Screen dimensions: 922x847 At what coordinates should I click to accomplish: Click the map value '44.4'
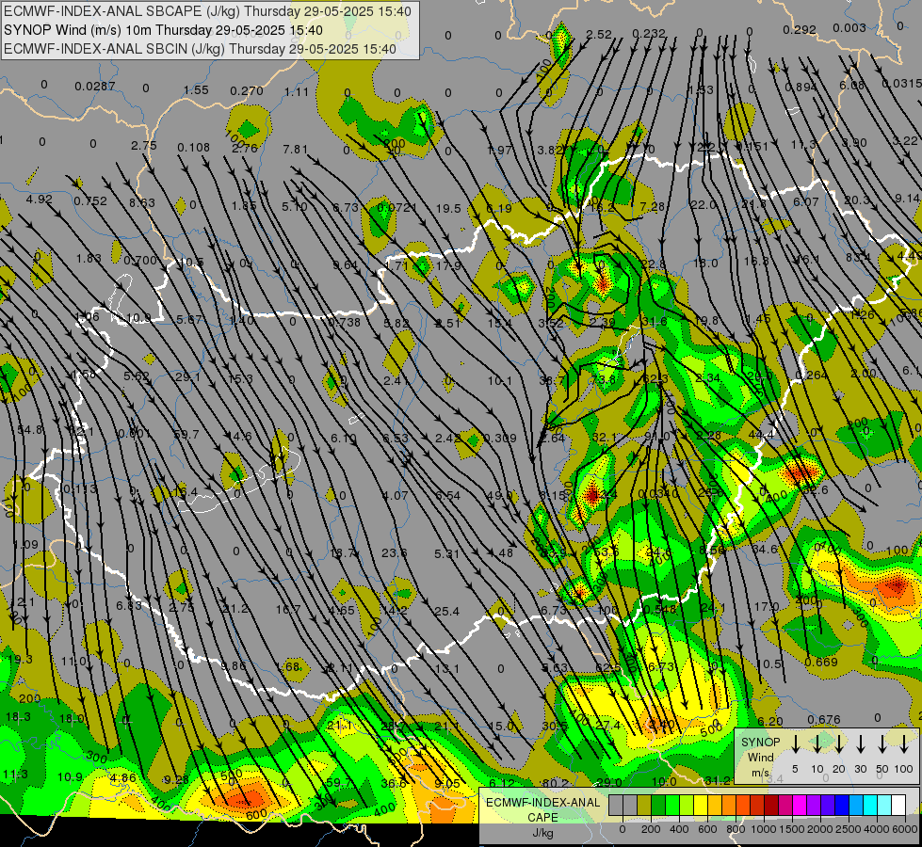click(x=761, y=435)
